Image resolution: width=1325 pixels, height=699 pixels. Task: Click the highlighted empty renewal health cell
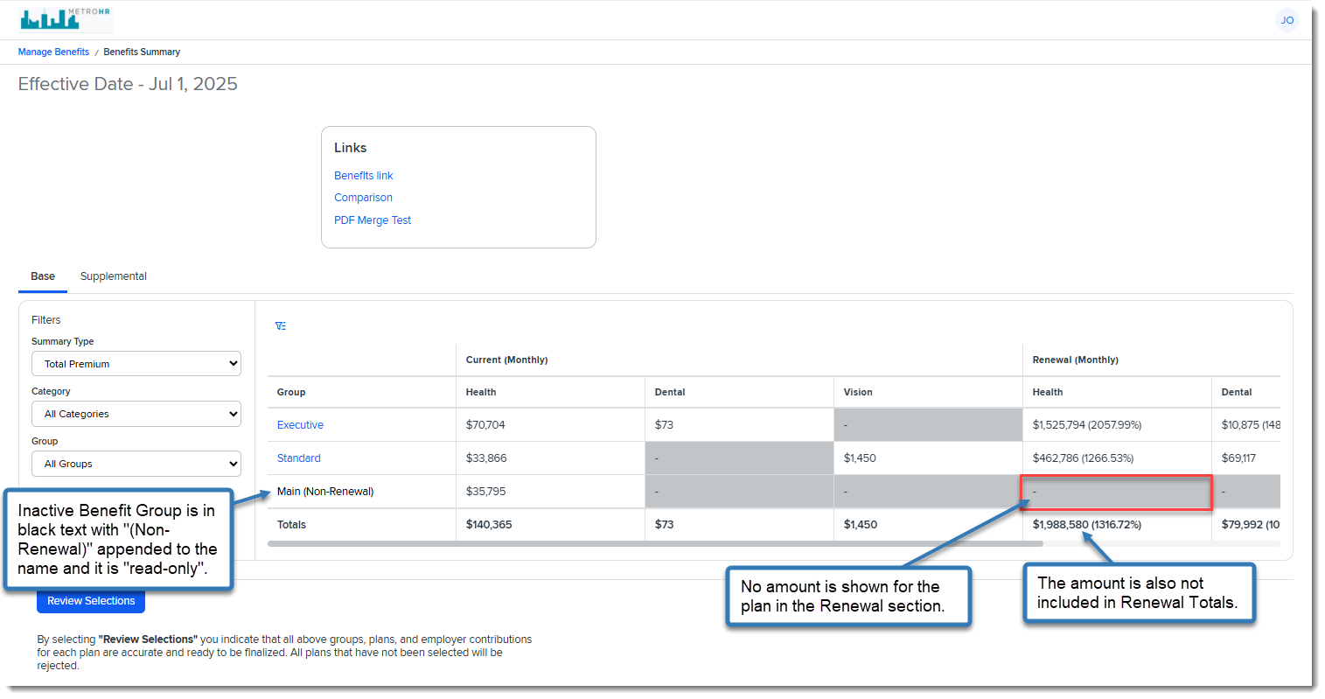[x=1116, y=493]
